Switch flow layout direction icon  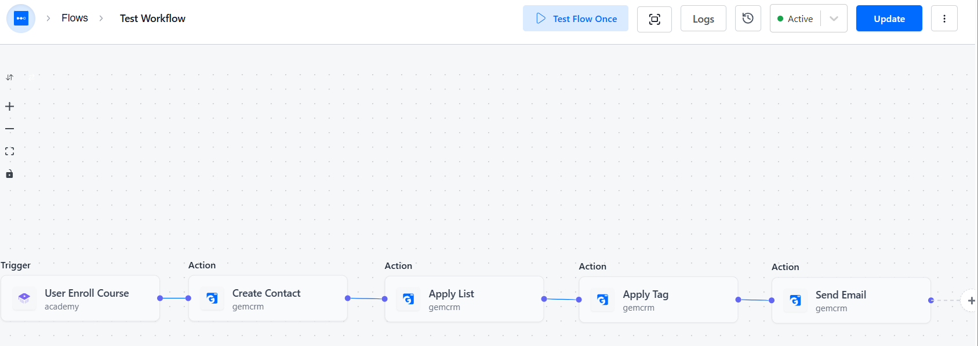pyautogui.click(x=9, y=77)
